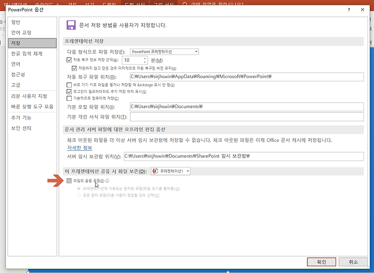Confirm with the 확인 button

tap(322, 262)
